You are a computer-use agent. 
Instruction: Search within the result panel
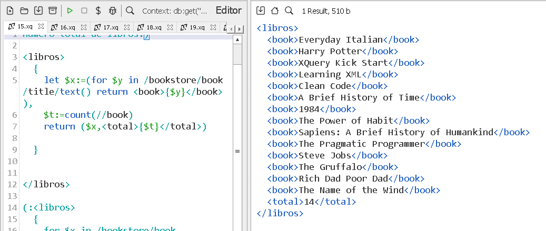tap(289, 11)
